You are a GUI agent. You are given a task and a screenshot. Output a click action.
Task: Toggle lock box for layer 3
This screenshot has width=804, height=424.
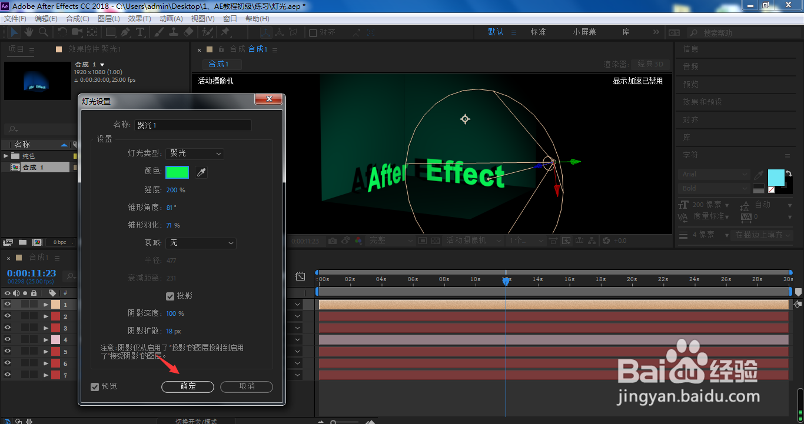(34, 328)
